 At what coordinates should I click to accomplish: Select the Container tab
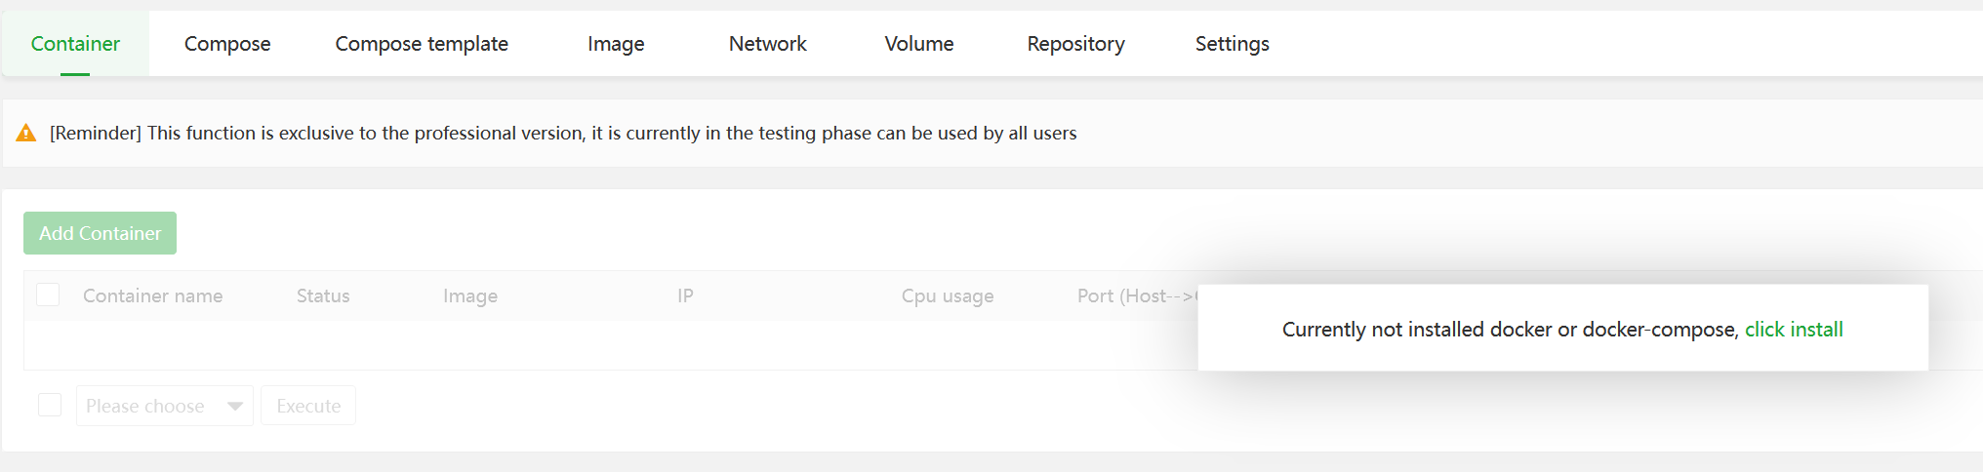tap(75, 44)
